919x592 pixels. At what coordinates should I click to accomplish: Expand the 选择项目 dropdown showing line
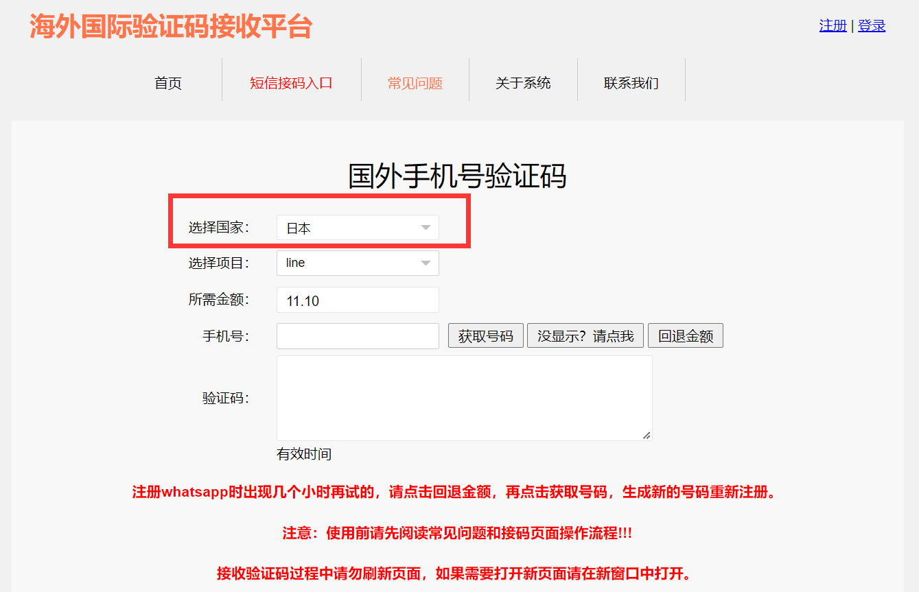pos(357,263)
